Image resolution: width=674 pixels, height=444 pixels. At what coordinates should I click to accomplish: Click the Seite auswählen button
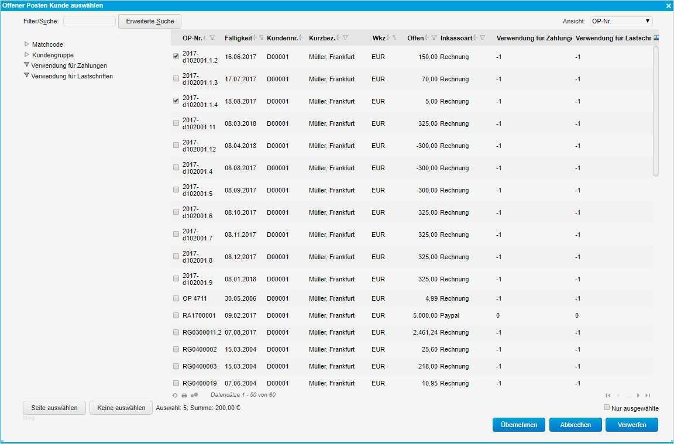click(54, 408)
